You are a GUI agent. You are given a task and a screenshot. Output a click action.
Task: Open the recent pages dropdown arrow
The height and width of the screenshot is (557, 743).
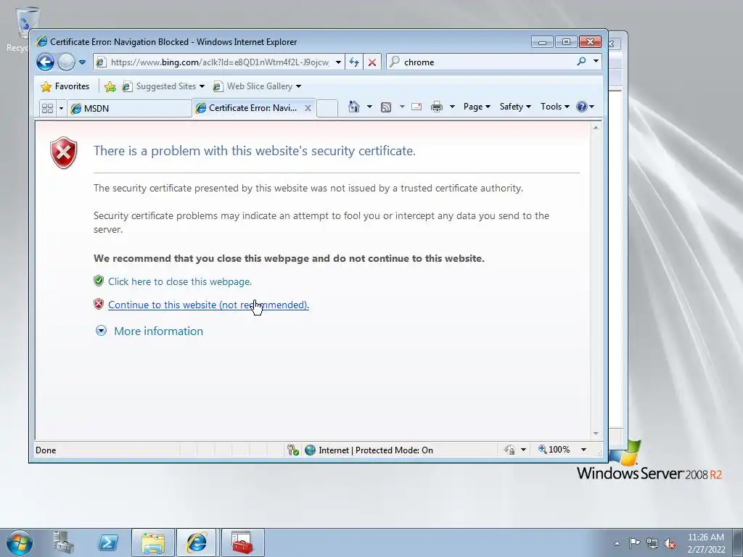[x=83, y=62]
